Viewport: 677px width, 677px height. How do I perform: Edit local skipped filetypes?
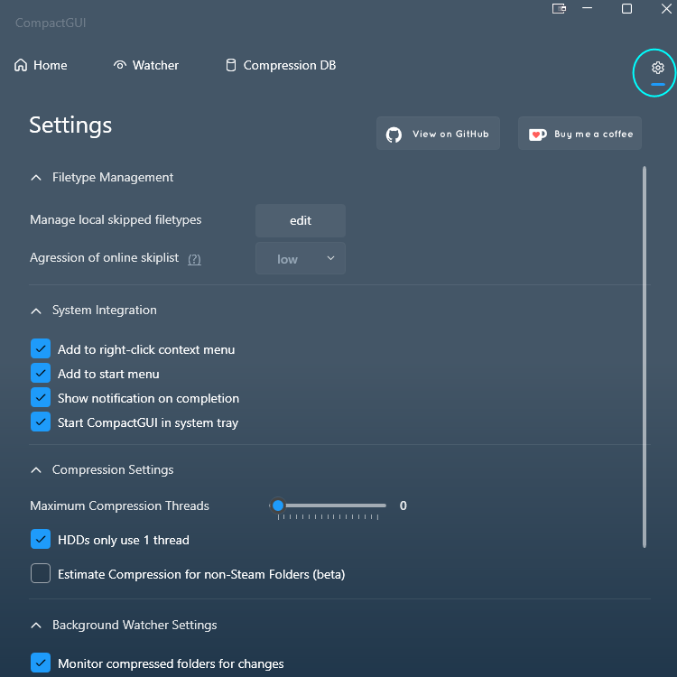pyautogui.click(x=300, y=220)
